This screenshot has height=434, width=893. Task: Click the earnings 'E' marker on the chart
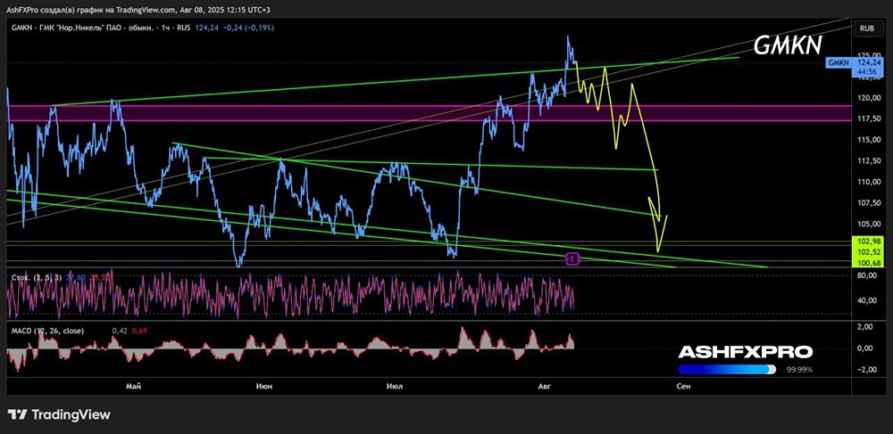pyautogui.click(x=573, y=259)
